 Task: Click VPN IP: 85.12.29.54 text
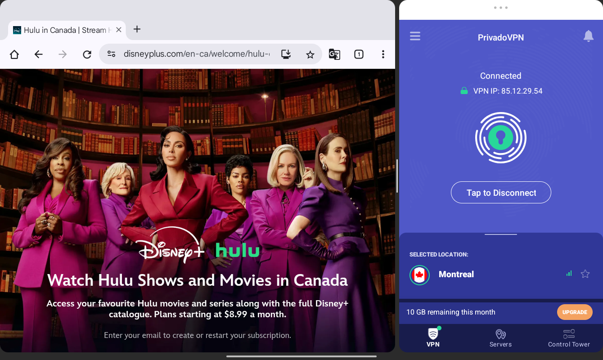click(x=508, y=91)
